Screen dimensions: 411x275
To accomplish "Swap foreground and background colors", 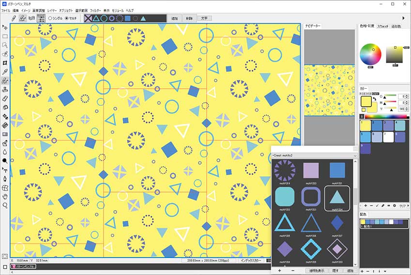I will coord(375,99).
